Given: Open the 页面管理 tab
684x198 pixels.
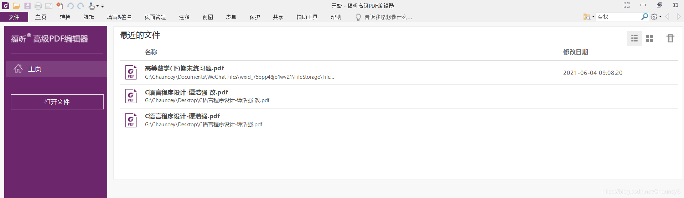Looking at the screenshot, I should (155, 17).
